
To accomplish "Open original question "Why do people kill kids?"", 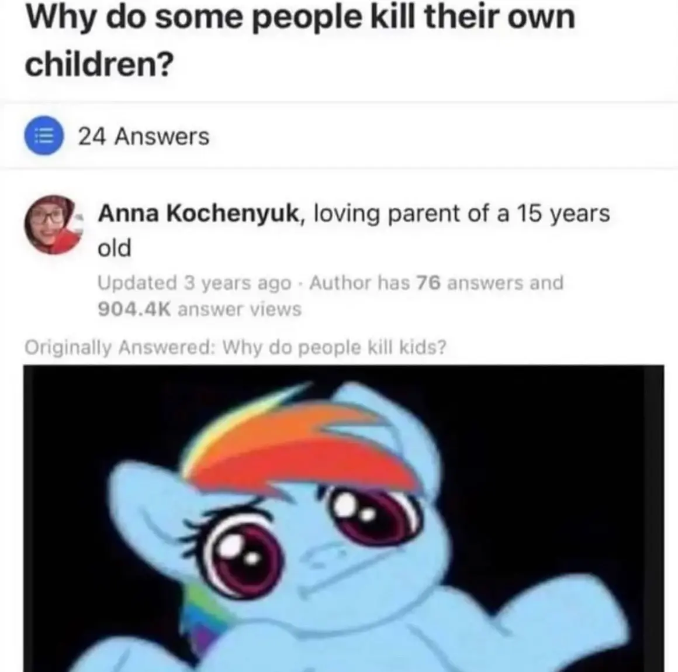I will 334,347.
